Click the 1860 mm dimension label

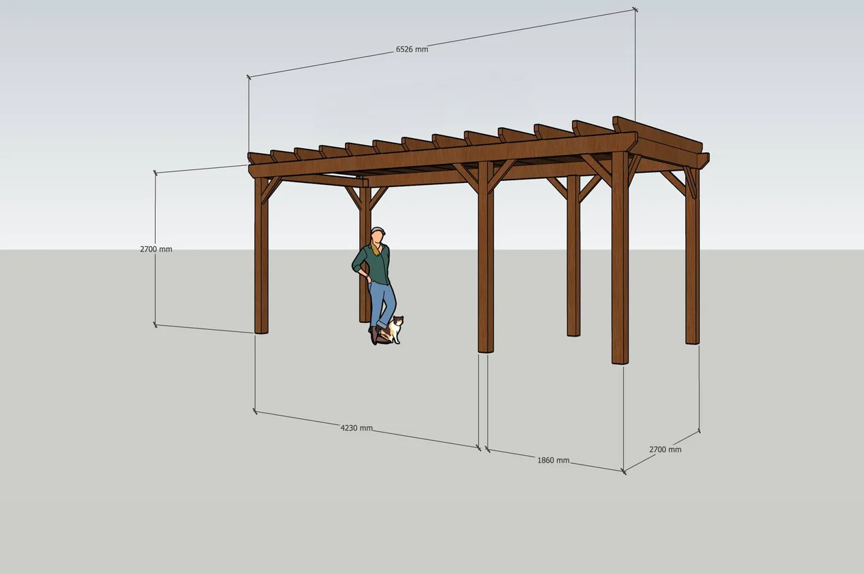[553, 460]
